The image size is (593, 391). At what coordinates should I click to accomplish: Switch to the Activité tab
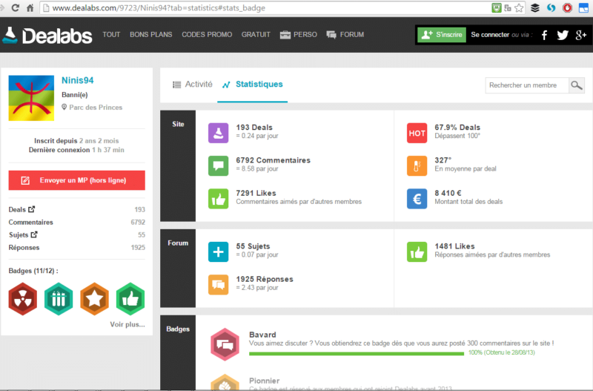[x=192, y=85]
